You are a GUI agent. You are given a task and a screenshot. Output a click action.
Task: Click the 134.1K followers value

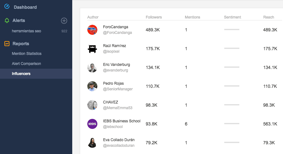pos(153,67)
